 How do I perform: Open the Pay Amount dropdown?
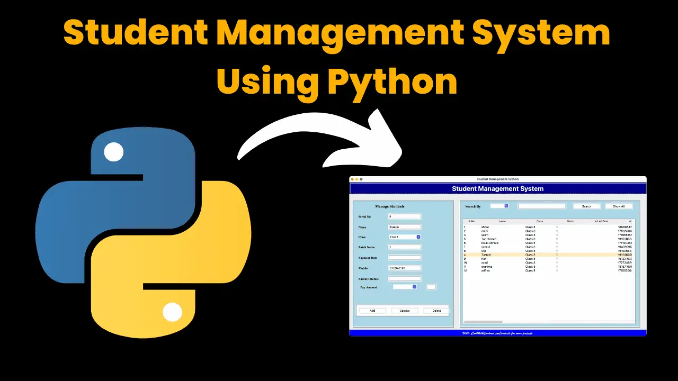[405, 287]
